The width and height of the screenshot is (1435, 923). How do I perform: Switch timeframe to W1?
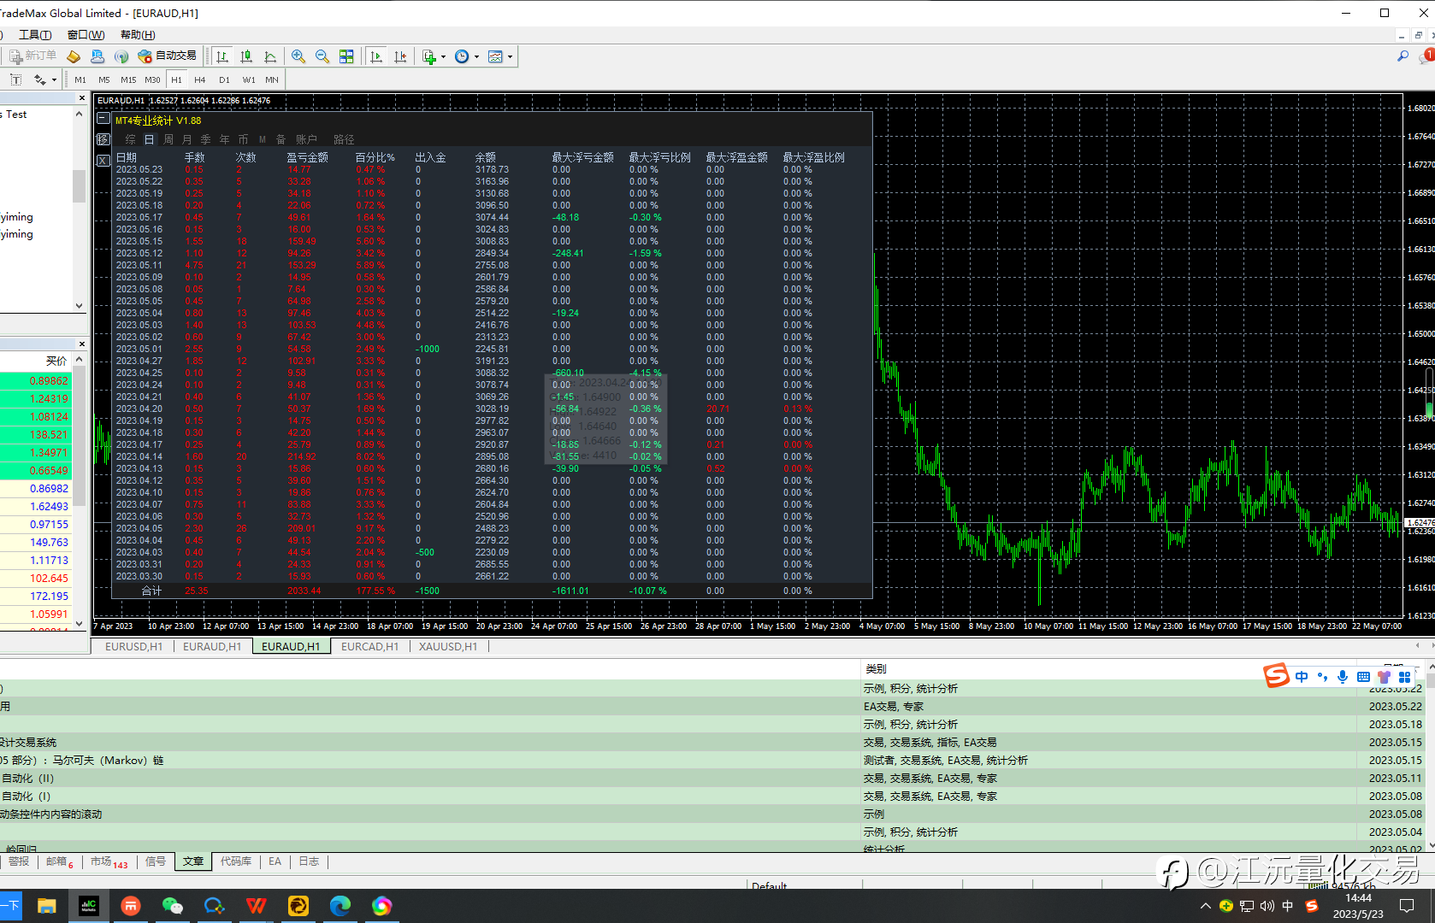[x=249, y=79]
